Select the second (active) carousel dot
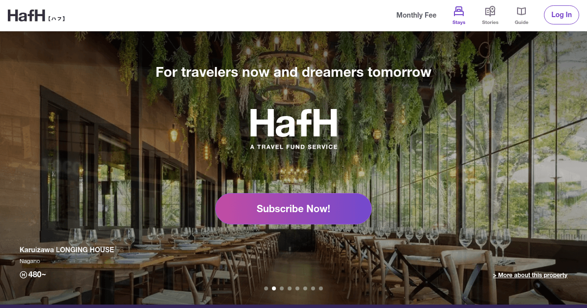 point(274,288)
